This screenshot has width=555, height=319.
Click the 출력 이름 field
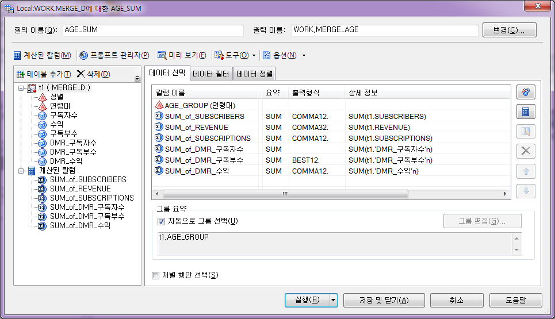coord(385,30)
